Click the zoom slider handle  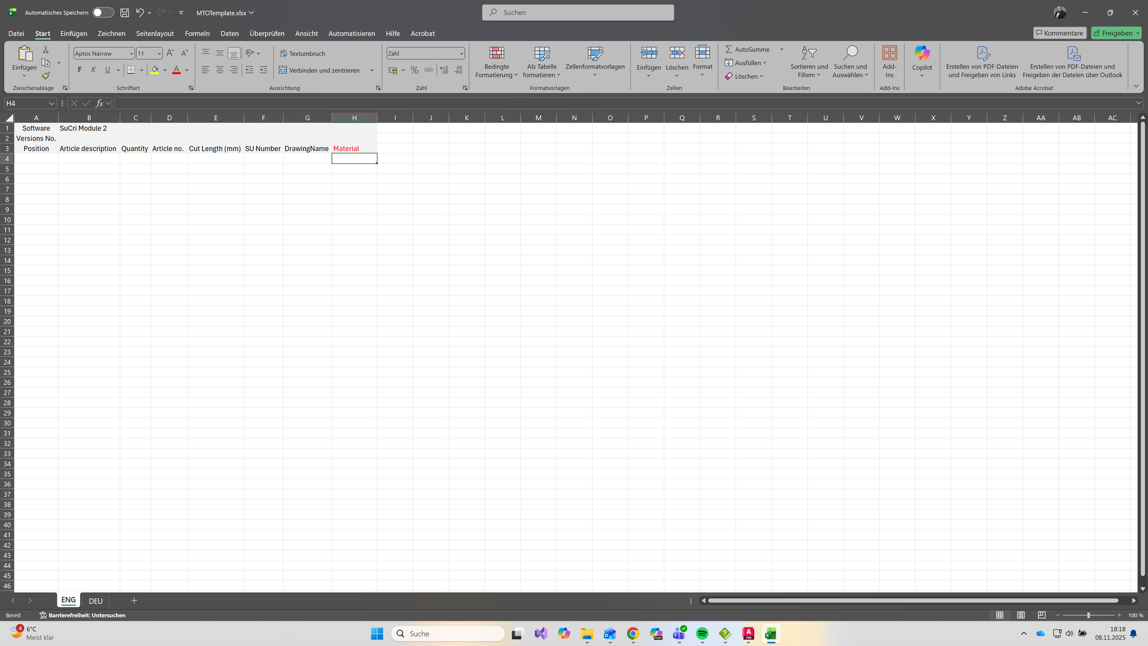[1088, 615]
